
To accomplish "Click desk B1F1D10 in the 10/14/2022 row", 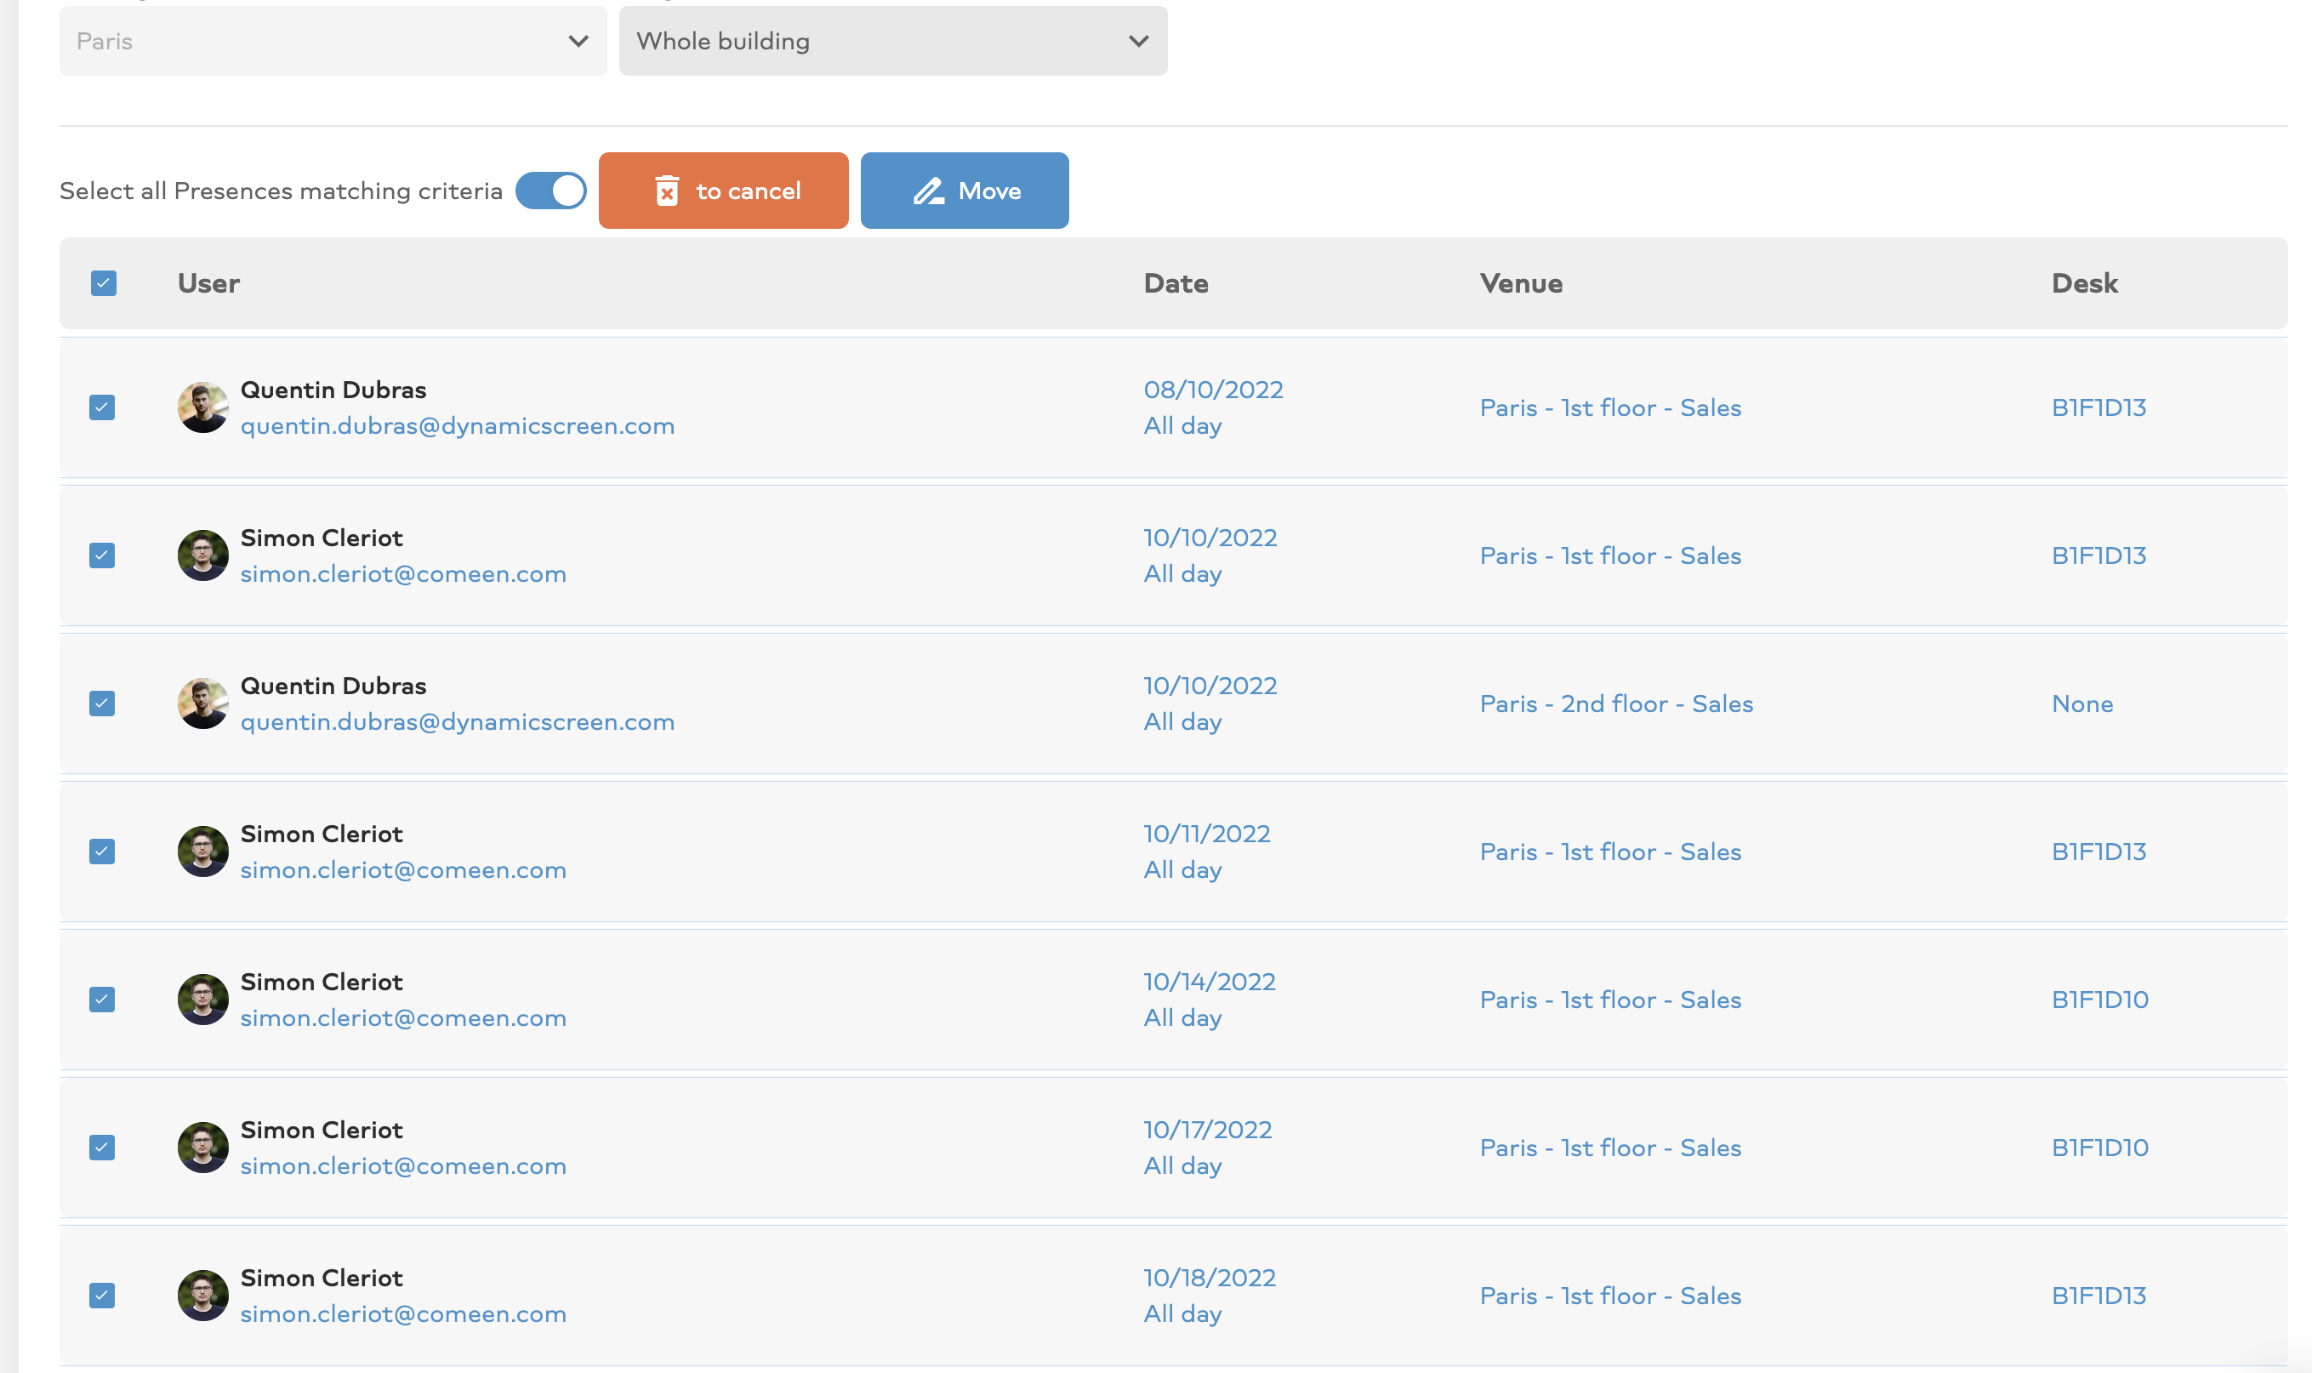I will [2099, 1000].
